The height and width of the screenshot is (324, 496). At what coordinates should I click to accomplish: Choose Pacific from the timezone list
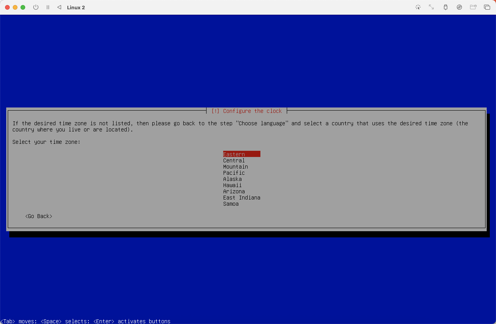tap(234, 173)
